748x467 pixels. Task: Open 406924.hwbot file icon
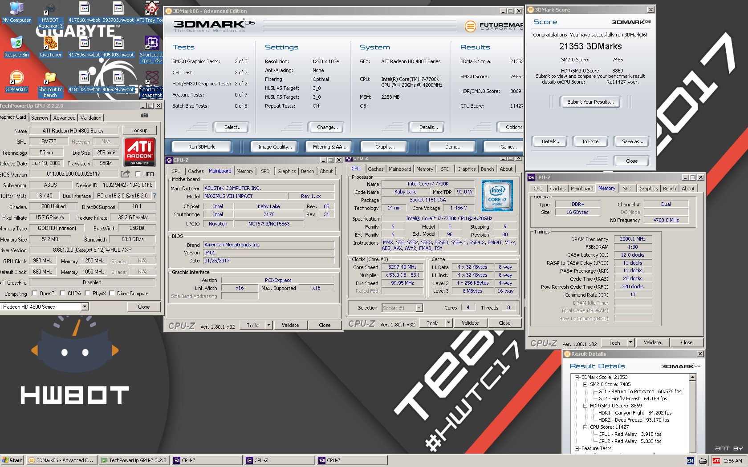[x=118, y=82]
